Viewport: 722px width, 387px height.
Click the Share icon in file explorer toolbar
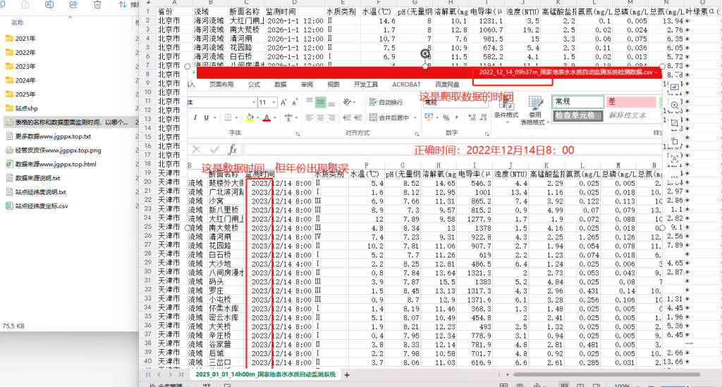point(73,5)
